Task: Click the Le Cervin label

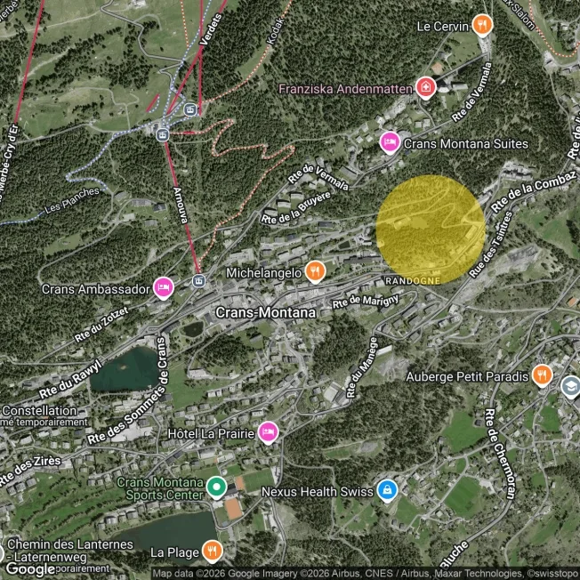Action: pos(443,27)
